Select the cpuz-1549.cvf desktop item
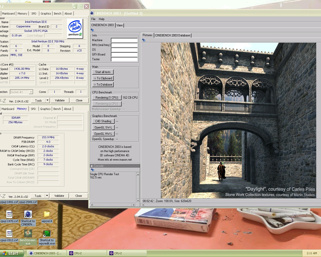This screenshot has width=321, height=257. [x=28, y=202]
